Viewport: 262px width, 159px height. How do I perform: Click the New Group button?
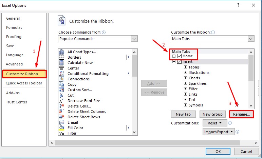point(212,114)
